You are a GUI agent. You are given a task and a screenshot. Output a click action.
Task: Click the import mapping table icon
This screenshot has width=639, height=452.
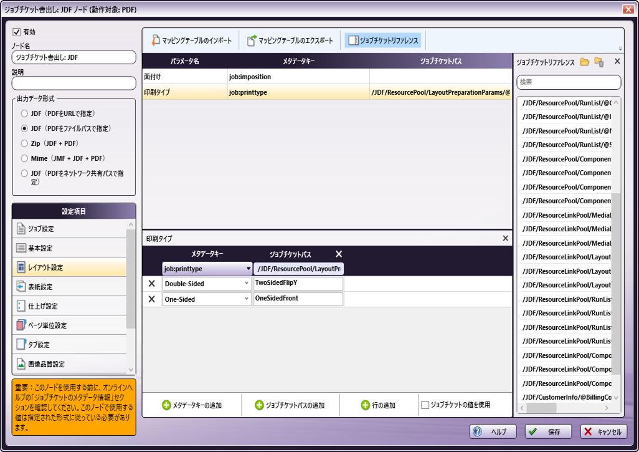coord(155,40)
